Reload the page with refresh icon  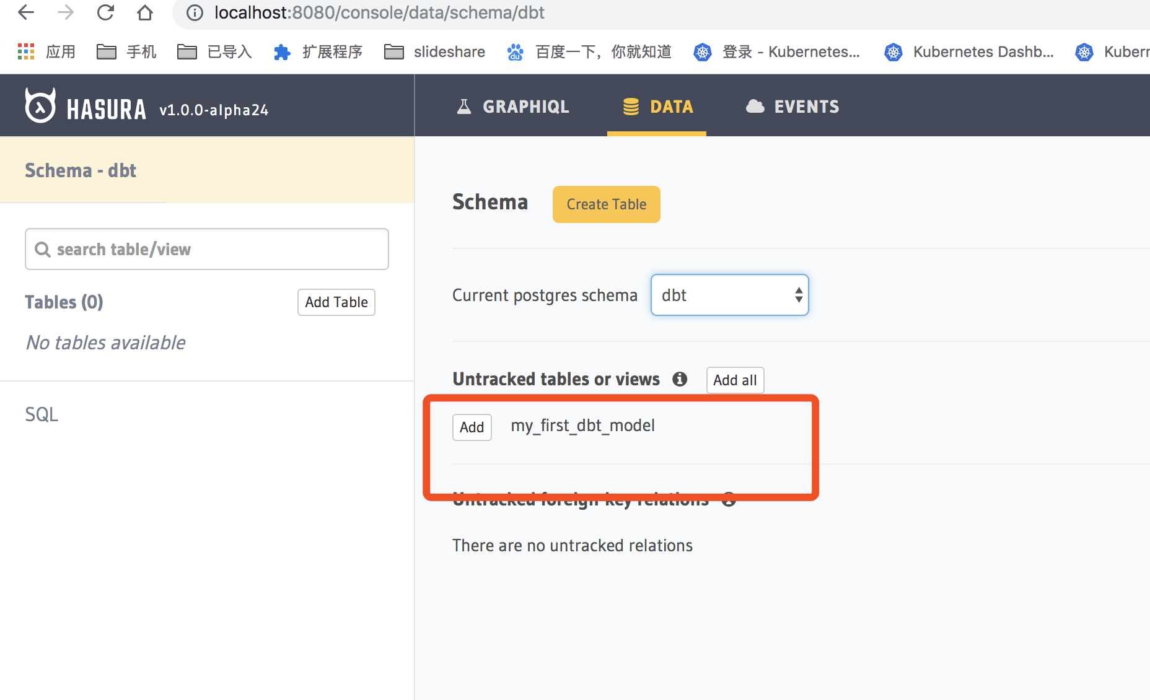coord(105,12)
